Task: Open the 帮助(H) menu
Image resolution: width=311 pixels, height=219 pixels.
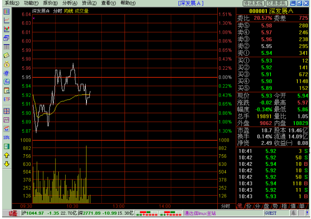Action: (128, 3)
